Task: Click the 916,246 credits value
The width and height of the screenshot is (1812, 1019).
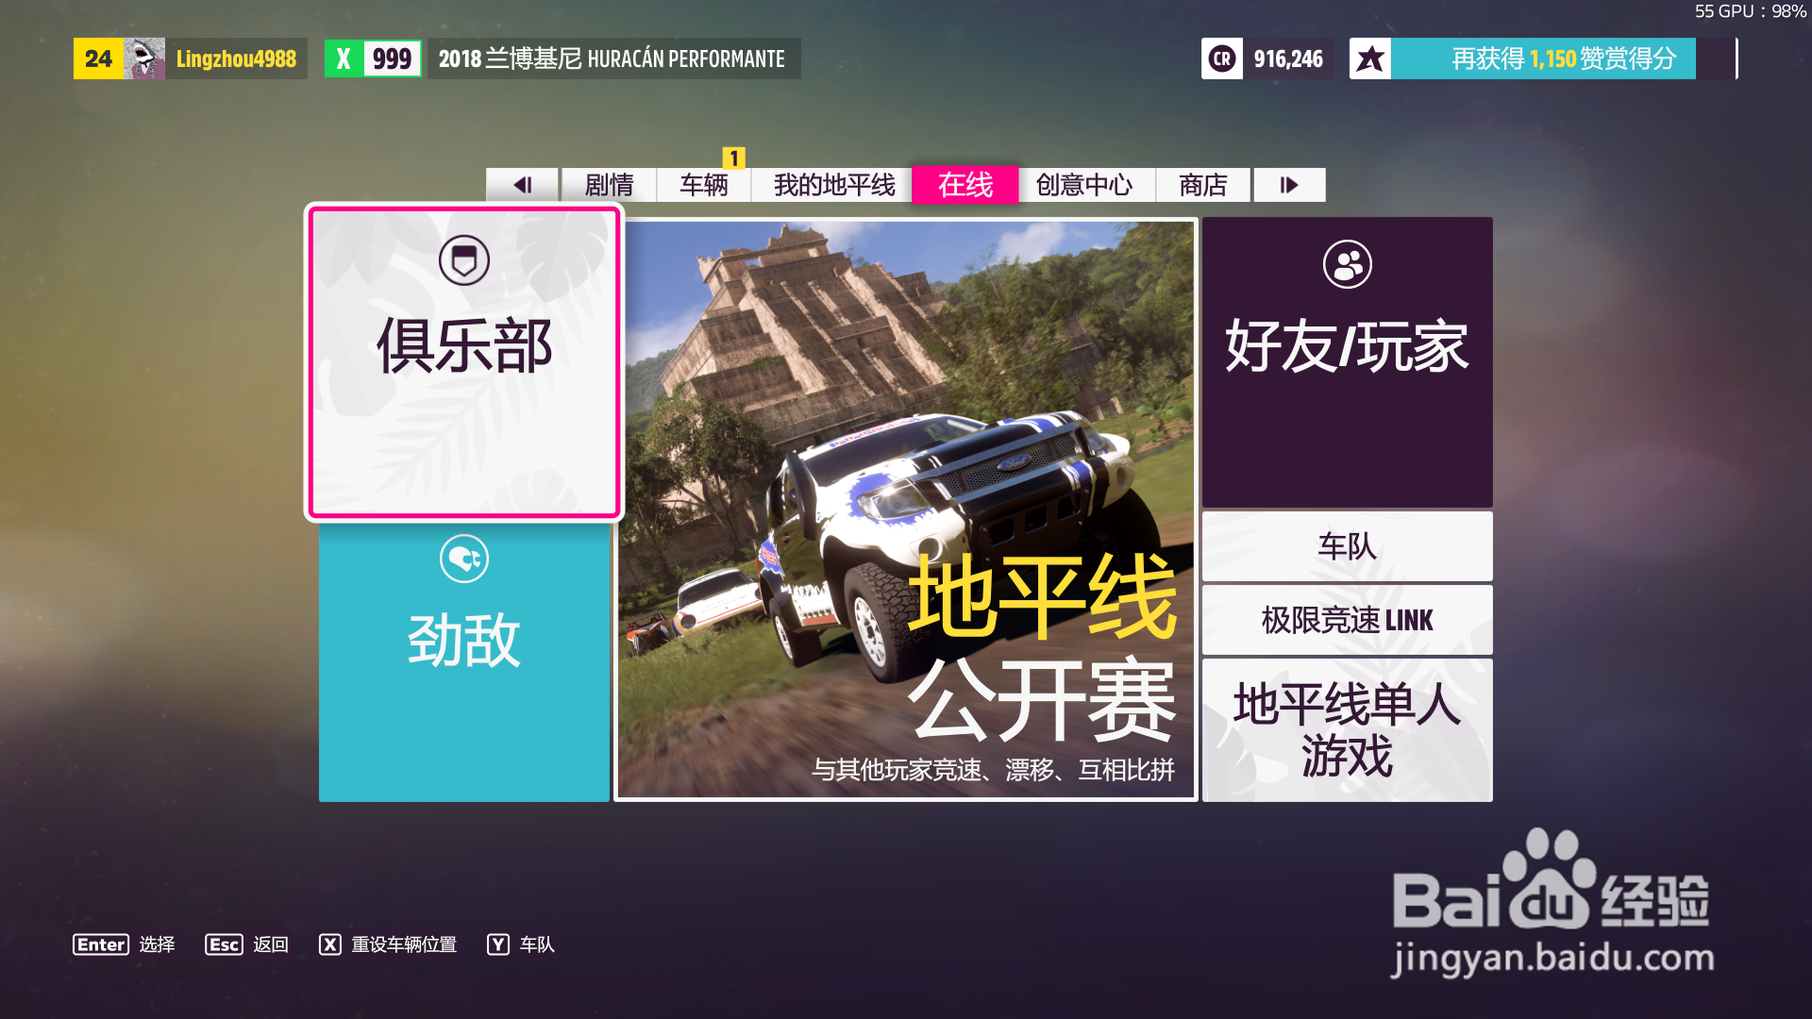Action: (x=1288, y=58)
